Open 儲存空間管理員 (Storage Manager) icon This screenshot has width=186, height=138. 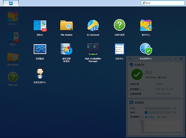click(x=66, y=49)
